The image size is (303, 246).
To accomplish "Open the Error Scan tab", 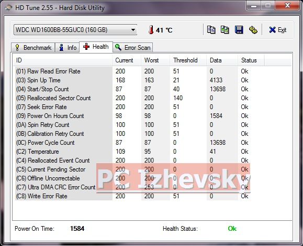I will pyautogui.click(x=133, y=47).
